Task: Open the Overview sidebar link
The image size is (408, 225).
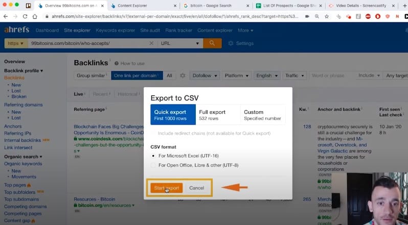Action: (x=14, y=62)
